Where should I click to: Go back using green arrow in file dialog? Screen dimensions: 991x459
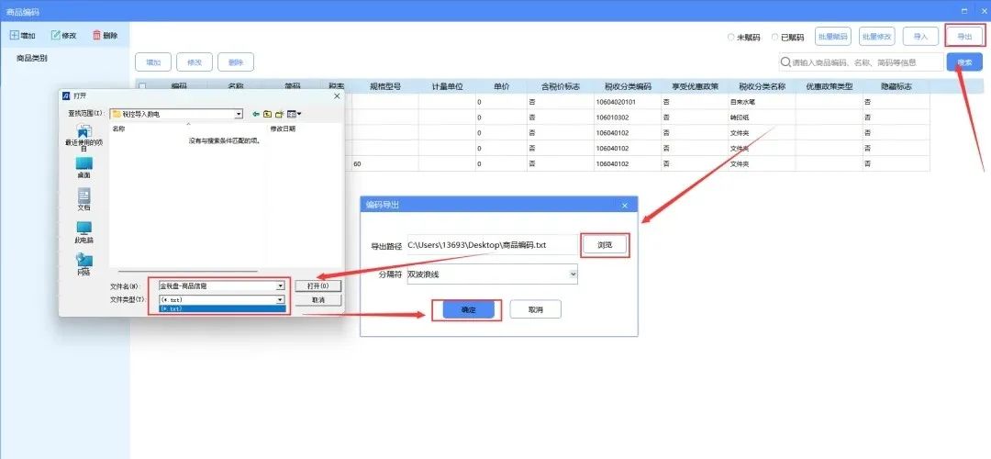(256, 114)
